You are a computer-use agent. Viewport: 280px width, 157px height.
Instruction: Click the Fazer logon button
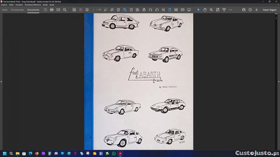[x=270, y=10]
